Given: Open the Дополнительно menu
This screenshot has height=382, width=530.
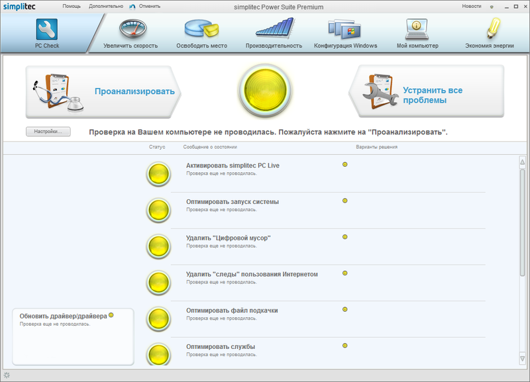Looking at the screenshot, I should point(106,6).
